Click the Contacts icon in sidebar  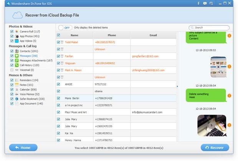(17, 51)
